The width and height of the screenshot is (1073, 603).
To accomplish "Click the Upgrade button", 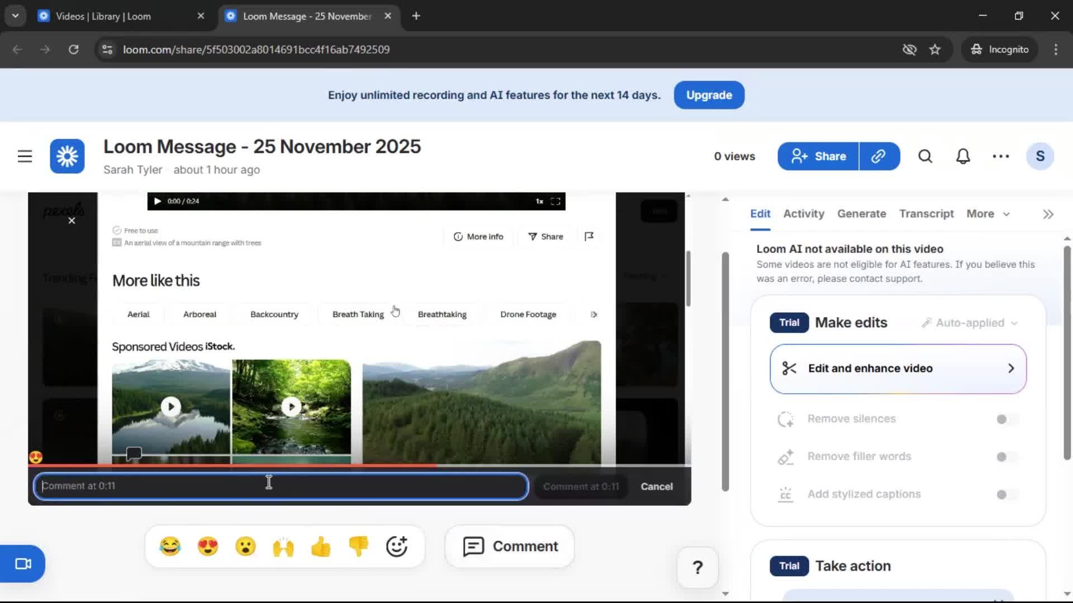I will tap(709, 95).
